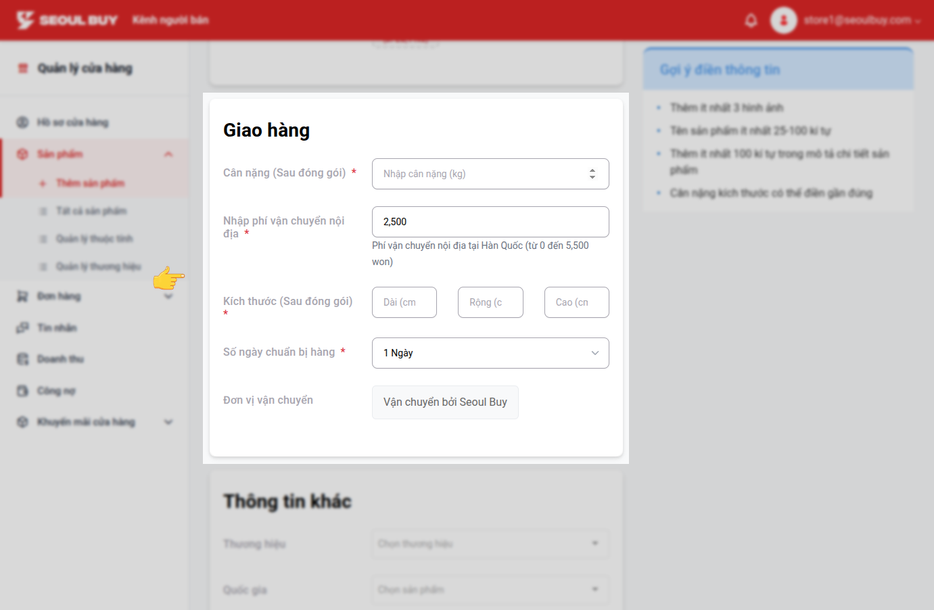
Task: Click the Hồ sơ cửa hàng sidebar icon
Action: (x=22, y=122)
